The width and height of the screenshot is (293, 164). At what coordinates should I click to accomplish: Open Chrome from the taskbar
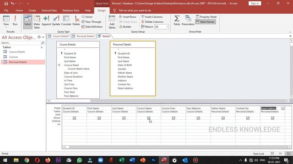(27, 160)
